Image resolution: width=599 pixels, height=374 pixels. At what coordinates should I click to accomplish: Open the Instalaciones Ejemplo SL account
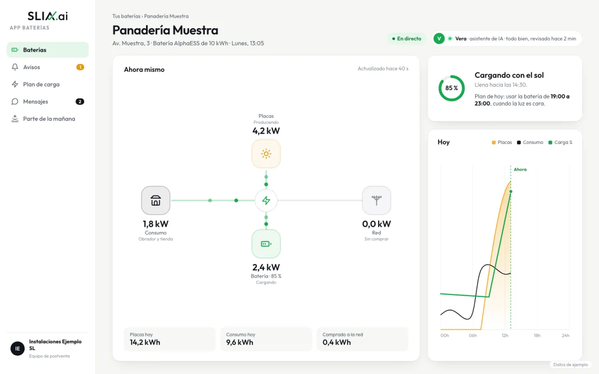click(48, 349)
